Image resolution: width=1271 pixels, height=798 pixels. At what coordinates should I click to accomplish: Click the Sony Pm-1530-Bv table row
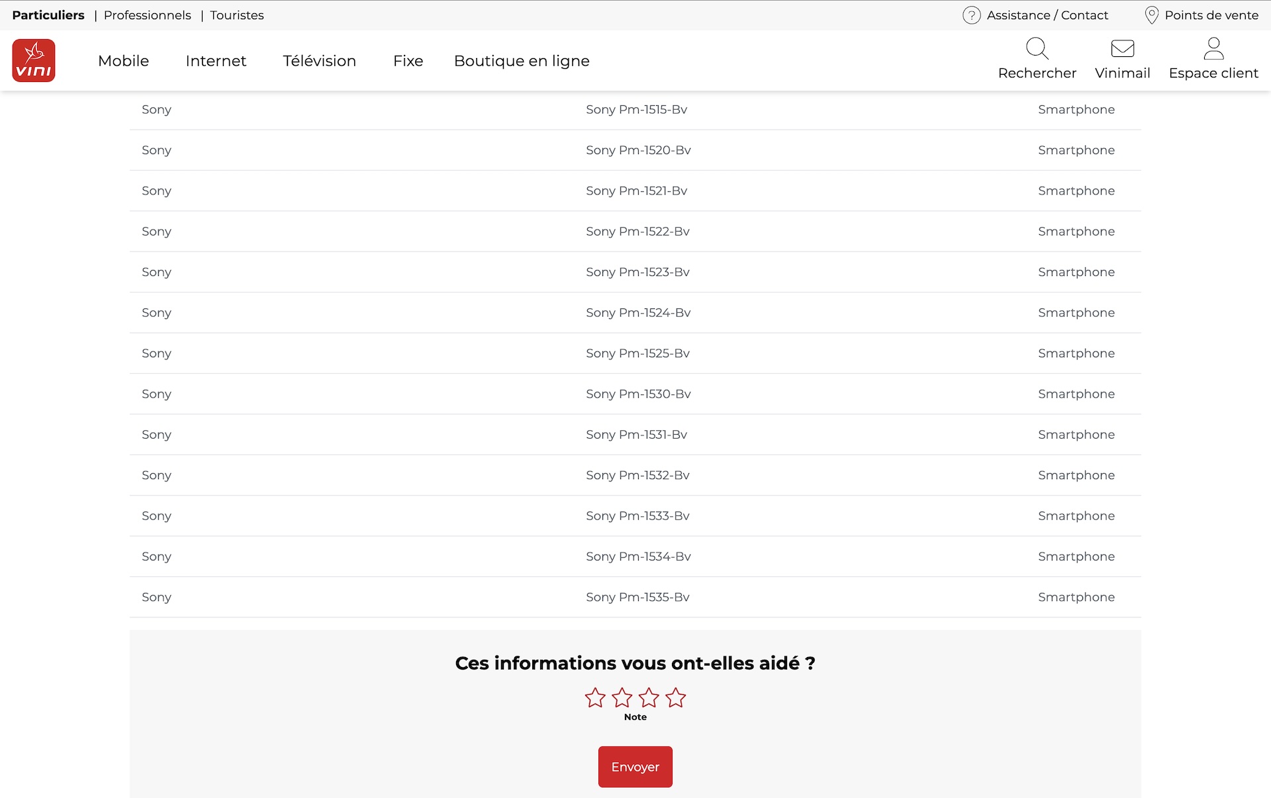point(637,394)
